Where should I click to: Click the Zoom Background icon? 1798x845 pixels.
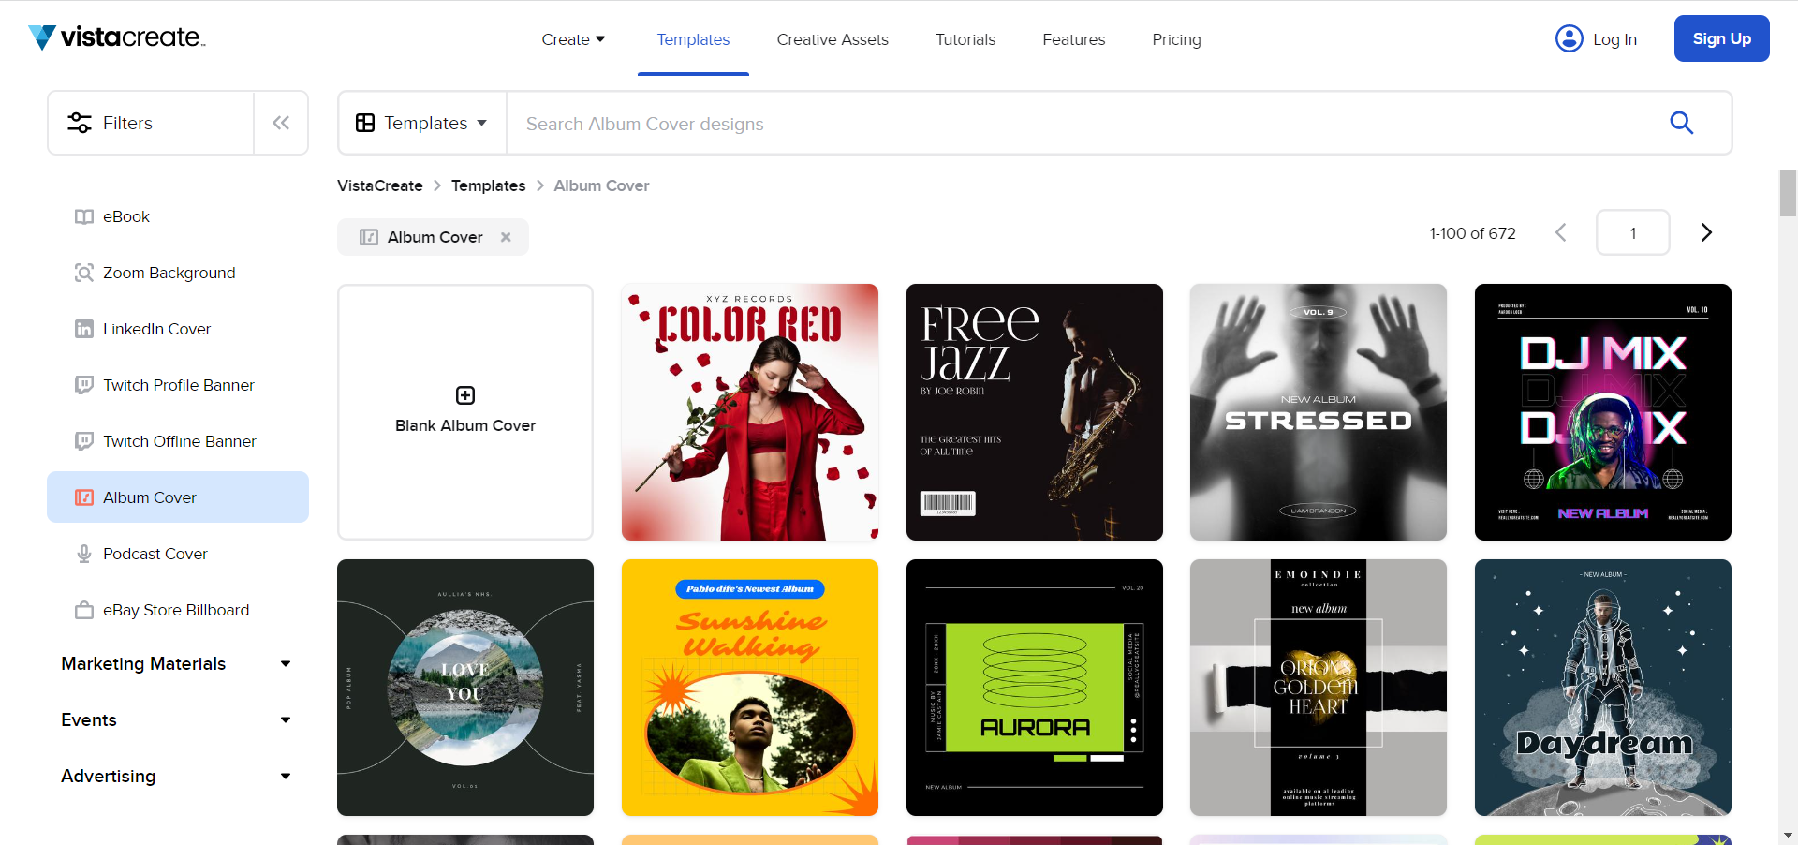click(x=84, y=273)
